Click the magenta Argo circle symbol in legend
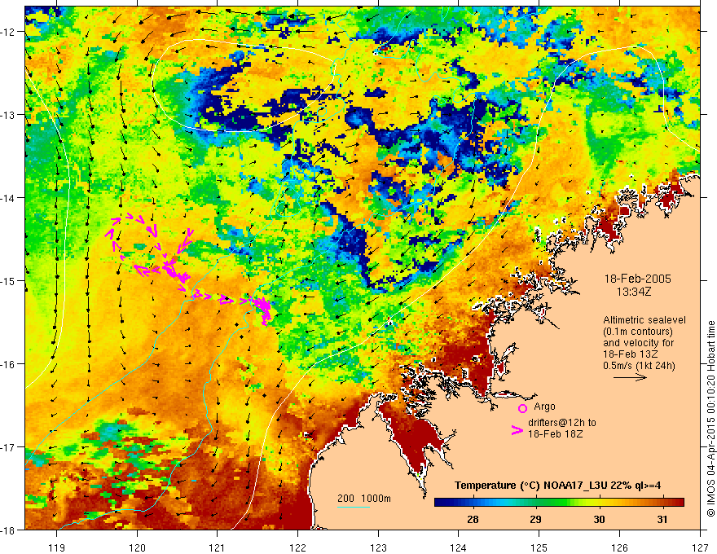Screen dimensions: 717x554 tap(522, 408)
